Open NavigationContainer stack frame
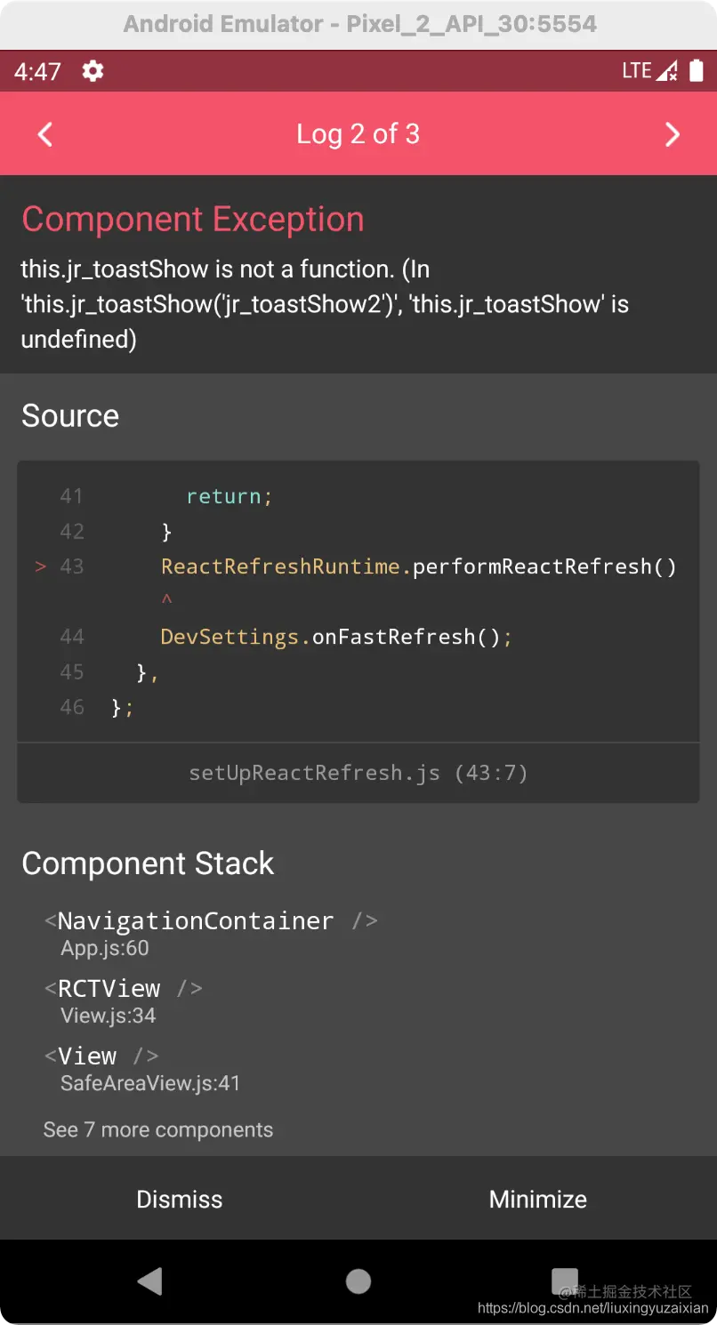The width and height of the screenshot is (717, 1325). click(x=211, y=933)
